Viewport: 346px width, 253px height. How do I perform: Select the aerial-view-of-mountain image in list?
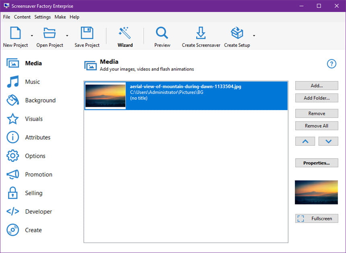[x=186, y=96]
